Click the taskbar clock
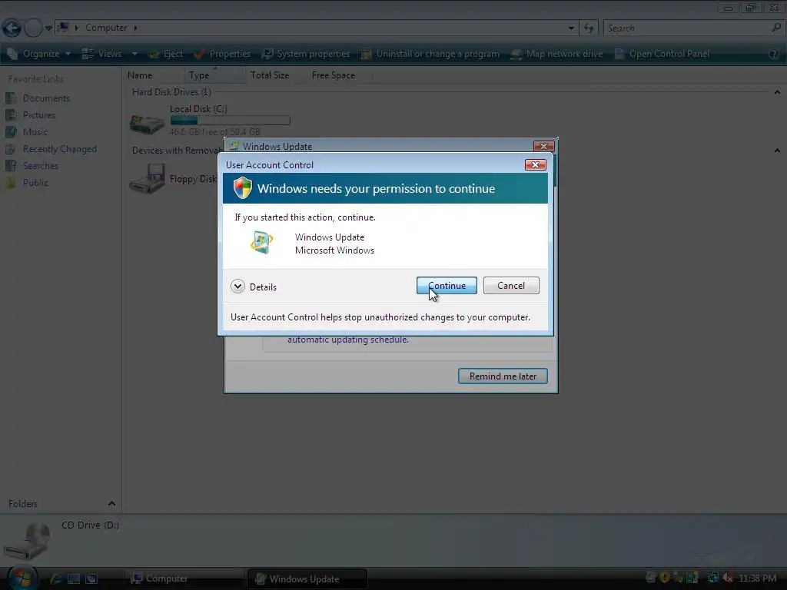This screenshot has width=787, height=590. [757, 578]
